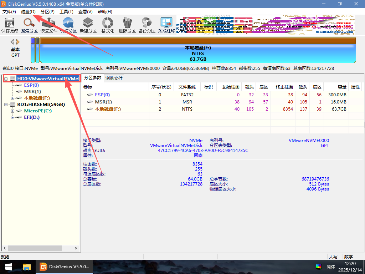Expand the 本地磁盘(F:) tree node

click(13, 98)
